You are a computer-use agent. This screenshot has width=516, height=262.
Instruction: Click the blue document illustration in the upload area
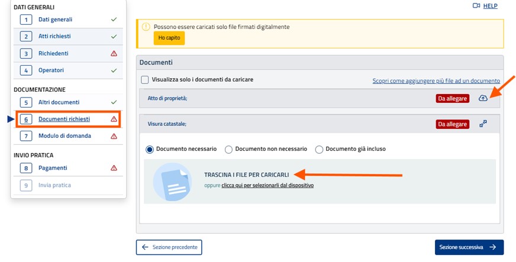[172, 181]
